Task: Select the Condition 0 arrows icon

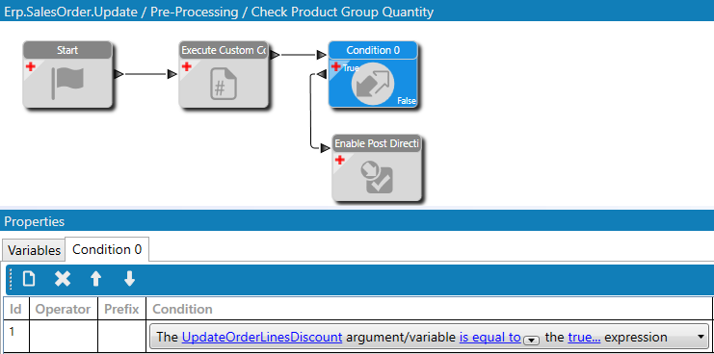Action: coord(373,84)
